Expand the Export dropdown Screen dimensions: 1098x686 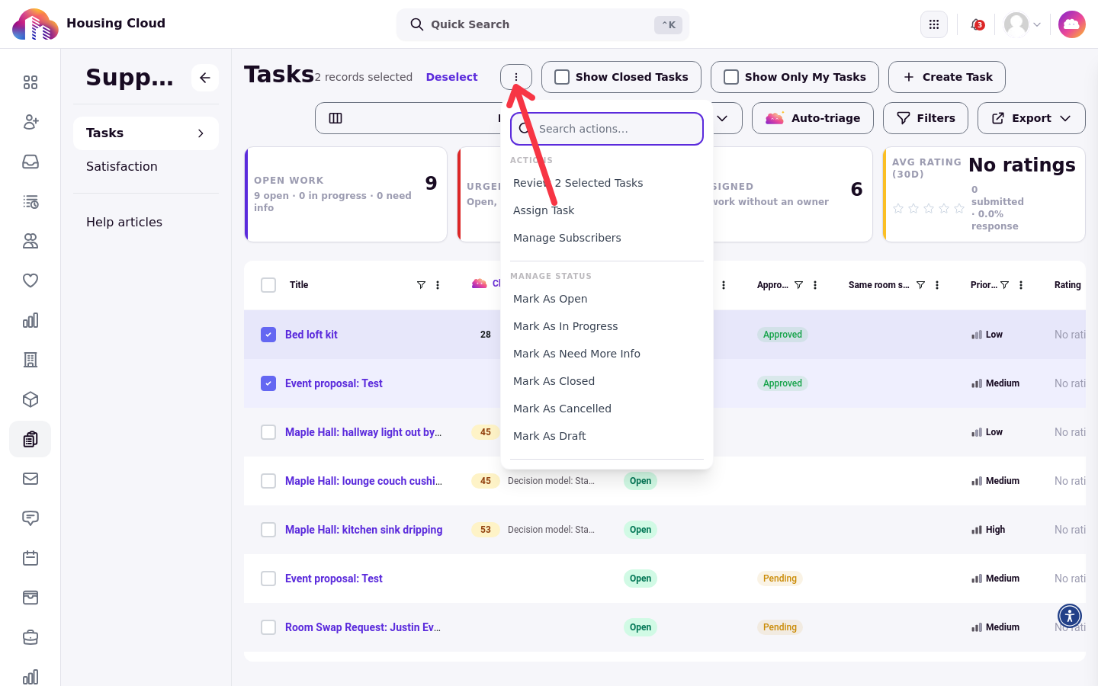(x=1032, y=118)
